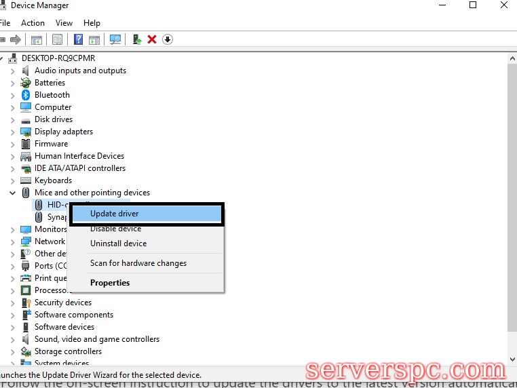Click the Bluetooth category icon
Image resolution: width=517 pixels, height=388 pixels.
26,95
